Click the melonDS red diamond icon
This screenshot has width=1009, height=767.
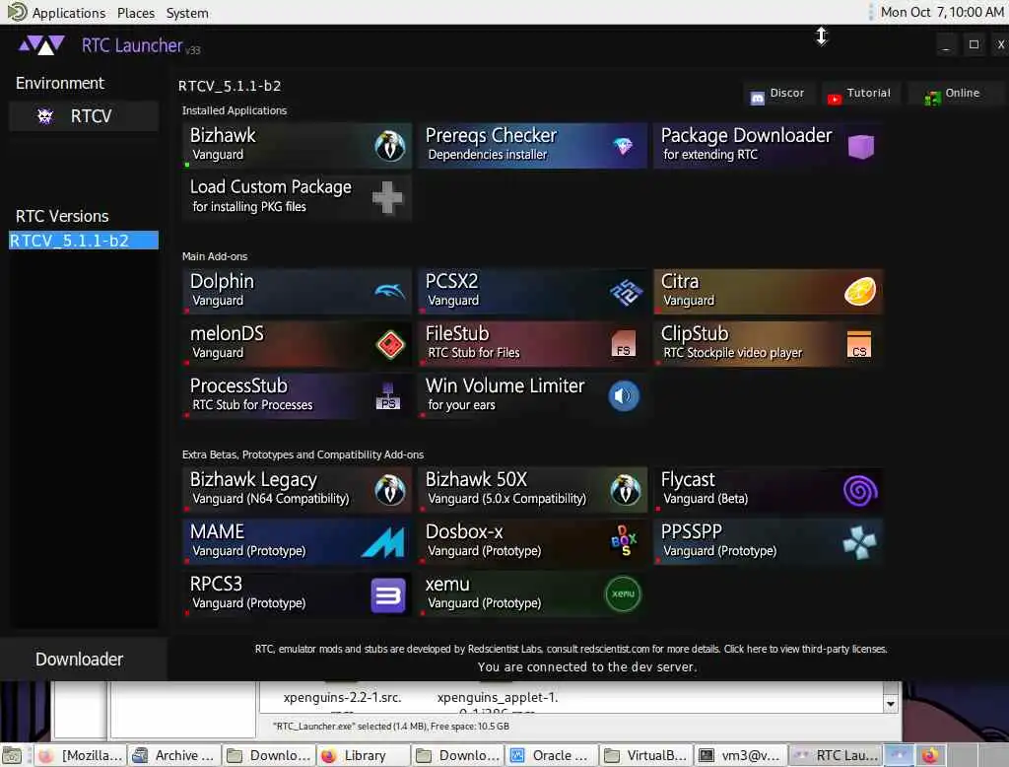(x=390, y=344)
